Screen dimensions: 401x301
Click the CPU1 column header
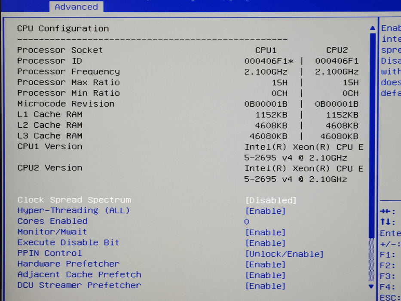(x=266, y=50)
